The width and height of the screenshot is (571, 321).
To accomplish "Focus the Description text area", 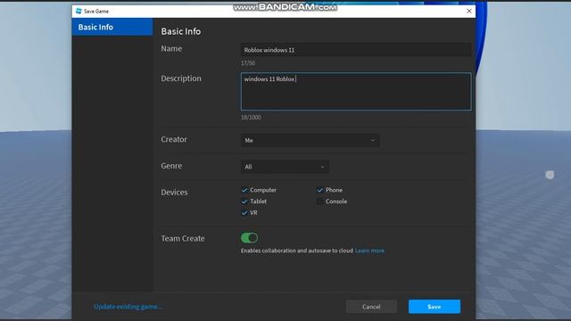I will (356, 91).
